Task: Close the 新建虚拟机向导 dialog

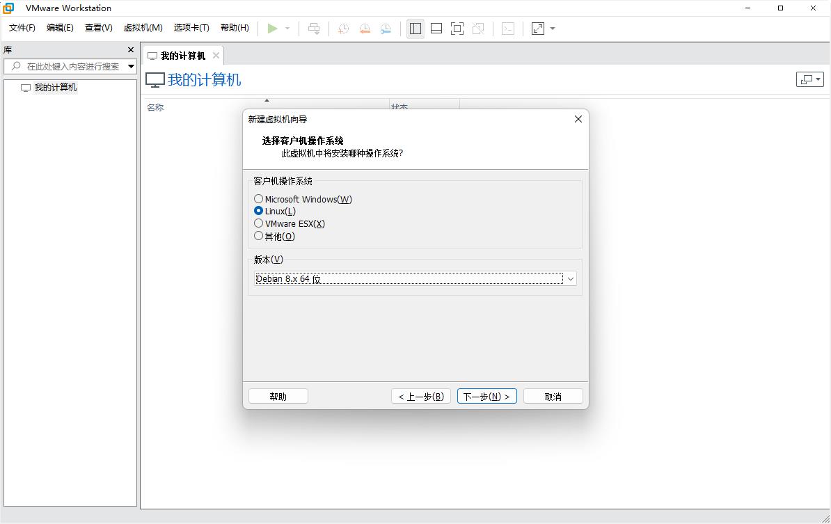Action: (x=578, y=119)
